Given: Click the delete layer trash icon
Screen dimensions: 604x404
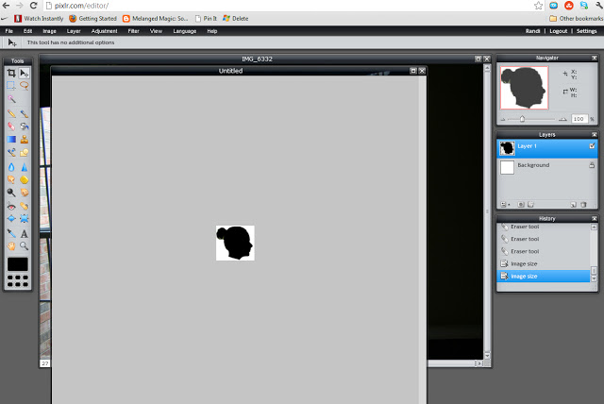Looking at the screenshot, I should (583, 204).
